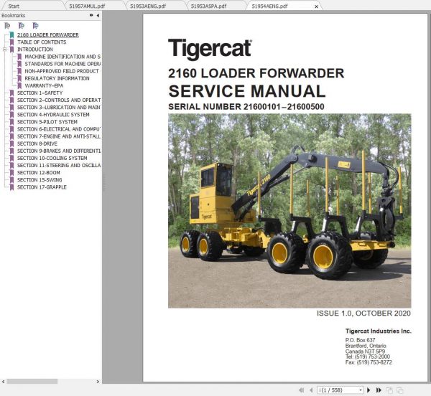Switch to the 51953AENG.pdf tab
431x396 pixels.
coord(148,6)
